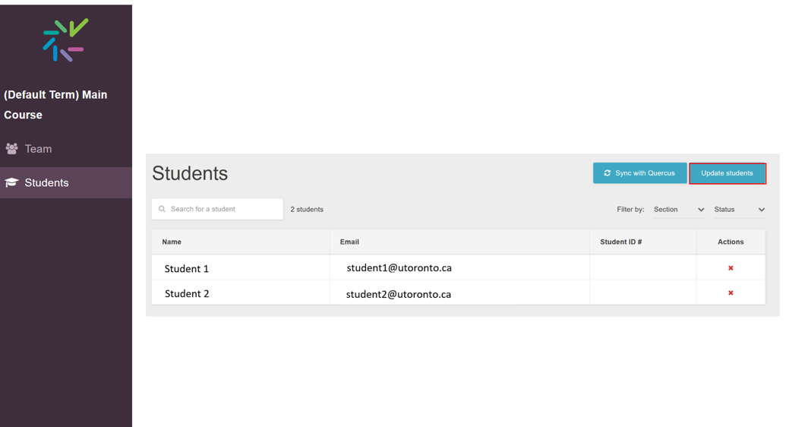The width and height of the screenshot is (786, 427).
Task: Remove Student 2 with the red X
Action: coord(731,293)
